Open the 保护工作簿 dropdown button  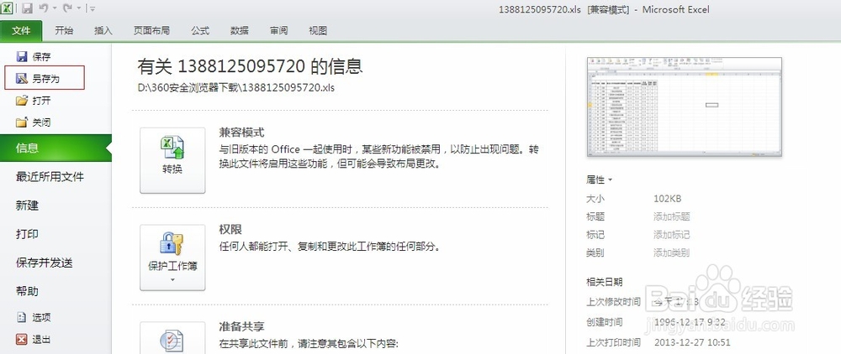click(x=172, y=258)
